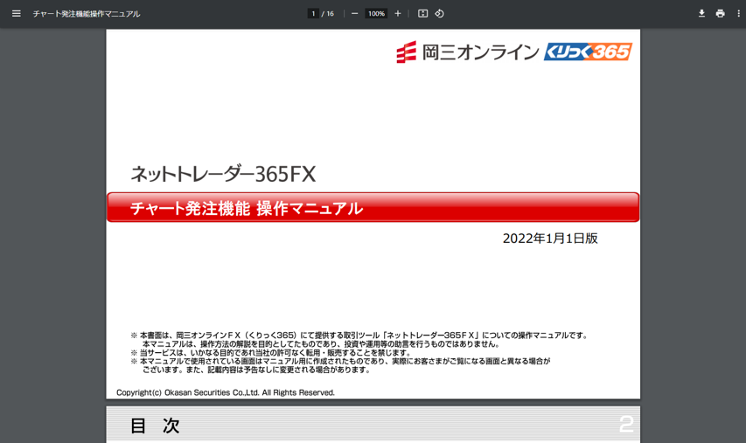
Task: Click the fit to page icon
Action: (422, 14)
